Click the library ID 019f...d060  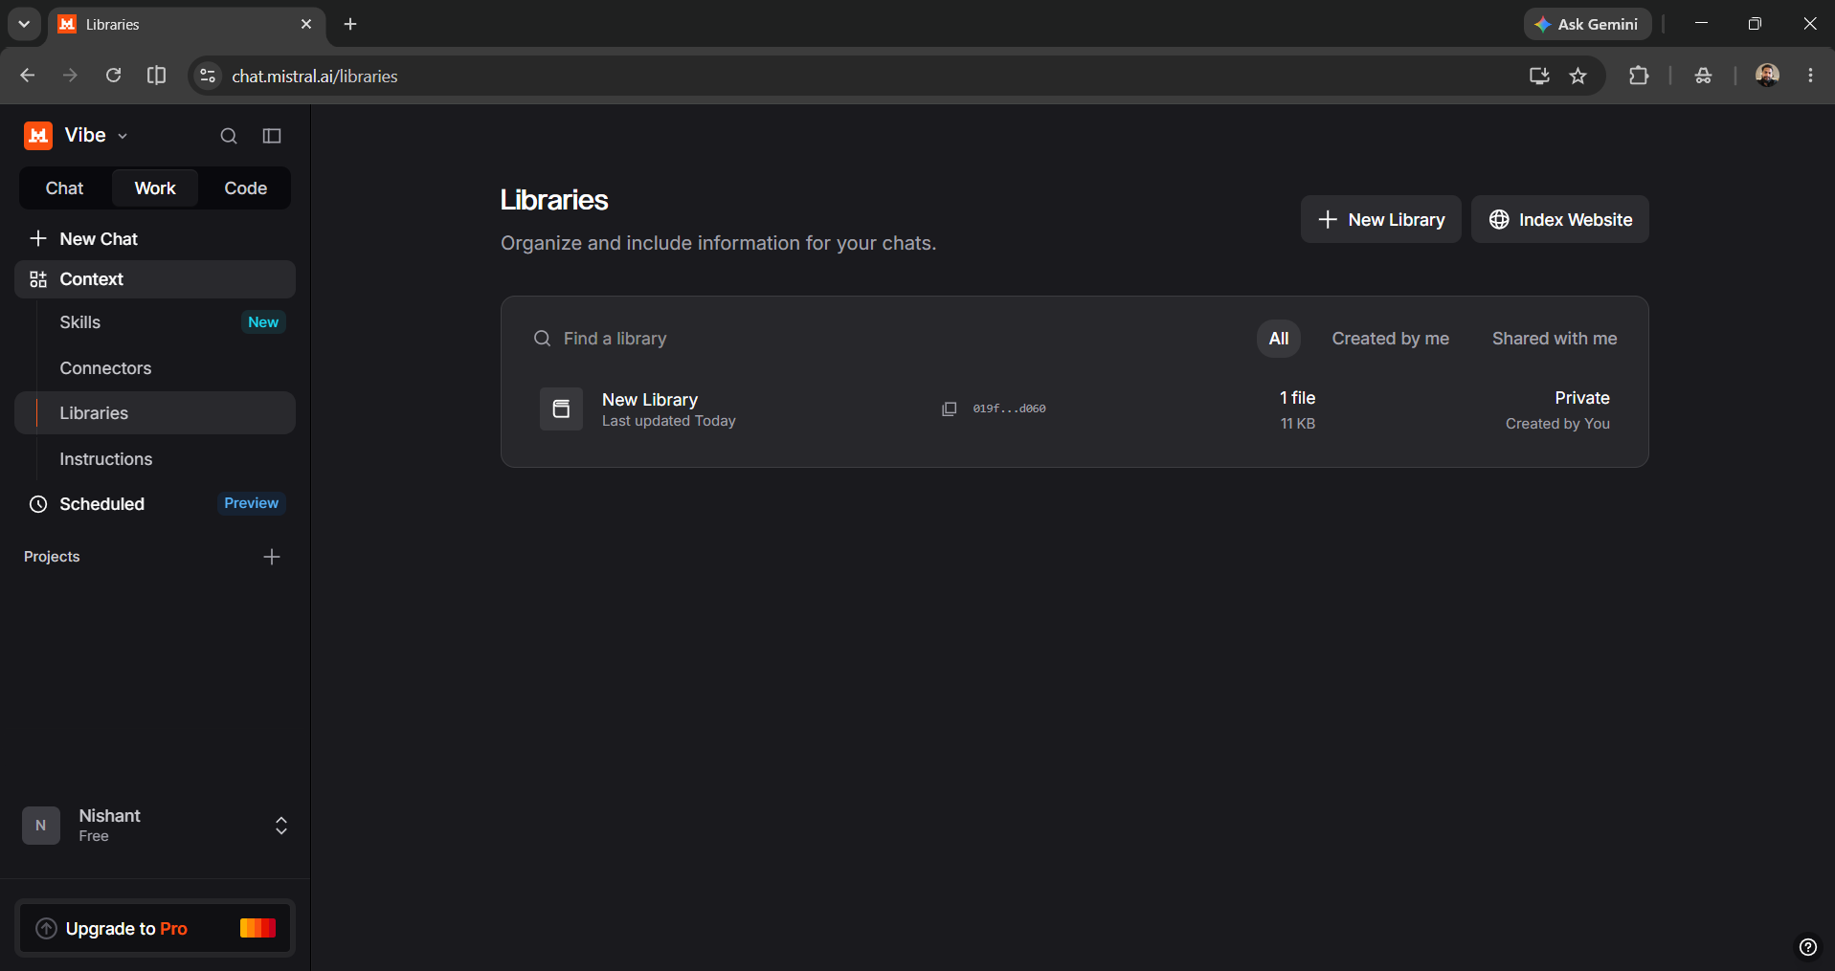pos(1009,408)
